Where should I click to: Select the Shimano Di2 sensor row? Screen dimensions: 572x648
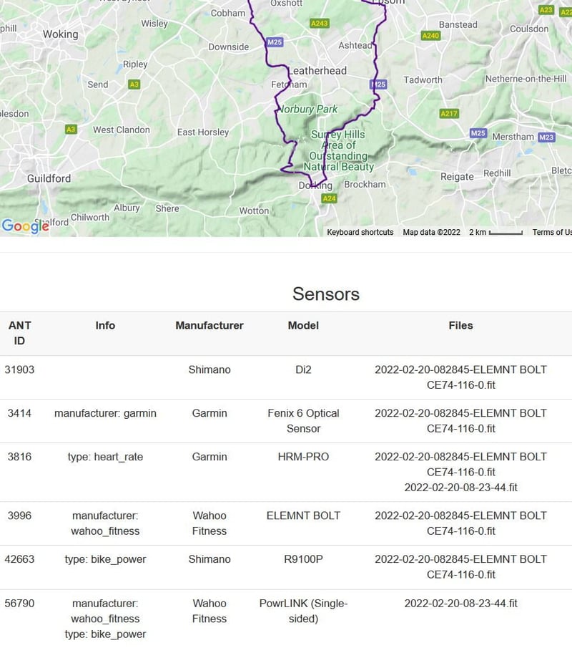[x=209, y=370]
